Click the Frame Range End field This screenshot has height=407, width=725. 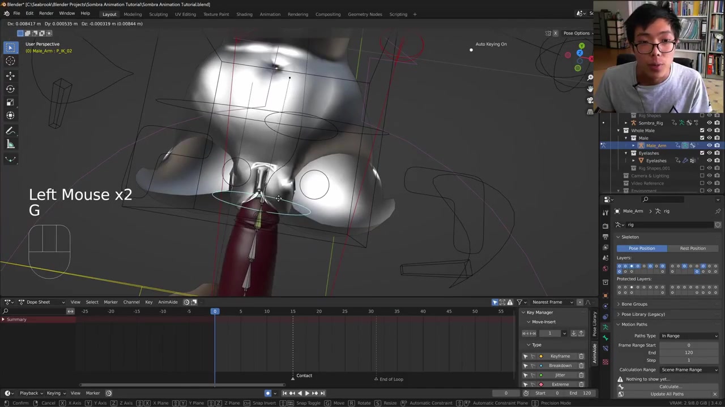(x=689, y=353)
